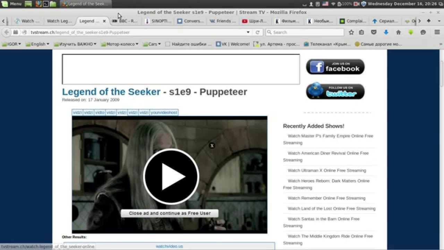Click Follow us on Twitter badge
The width and height of the screenshot is (444, 250).
pyautogui.click(x=335, y=91)
